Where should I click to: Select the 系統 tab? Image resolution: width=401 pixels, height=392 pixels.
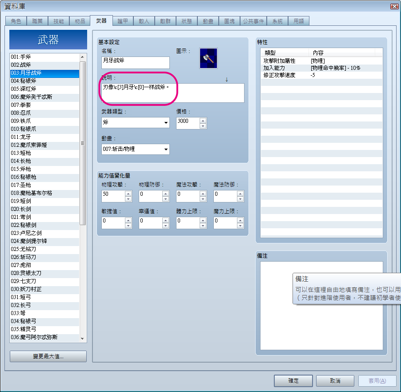click(x=277, y=21)
